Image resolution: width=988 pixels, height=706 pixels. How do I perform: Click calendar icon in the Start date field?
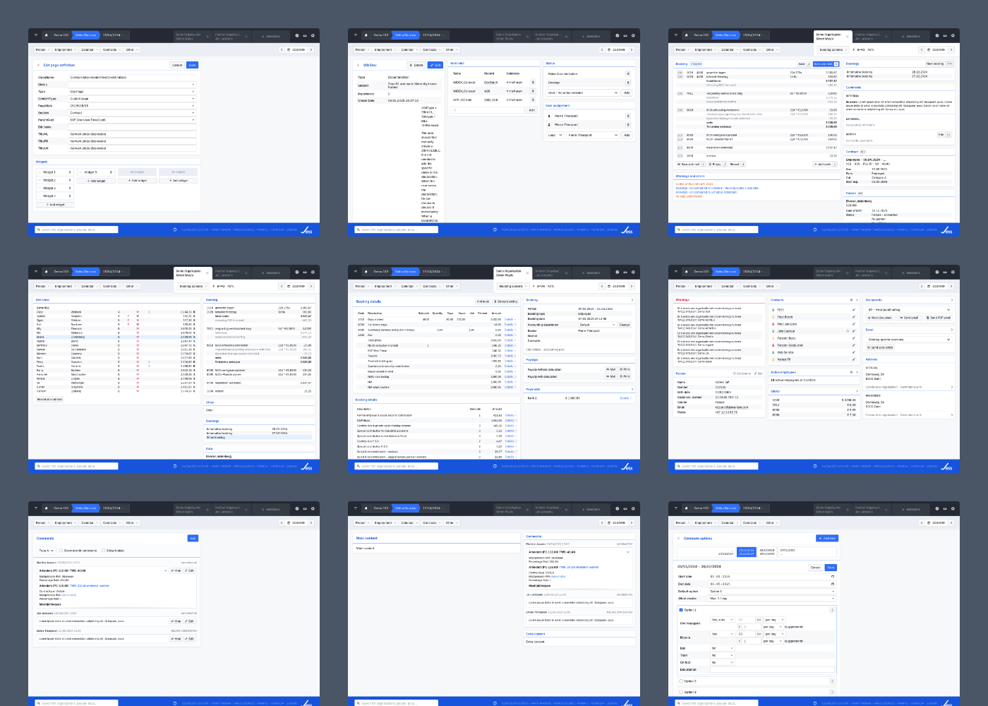click(x=833, y=577)
